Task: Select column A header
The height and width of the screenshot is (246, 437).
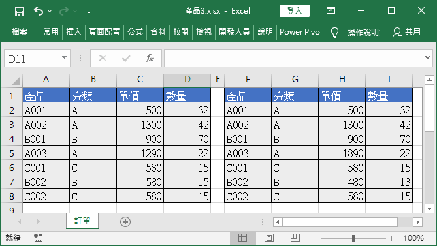Action: 46,80
